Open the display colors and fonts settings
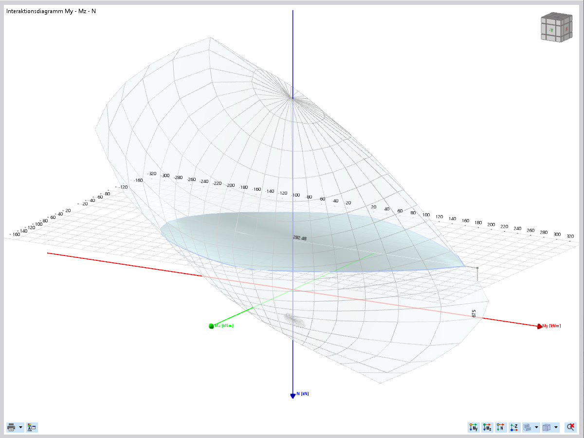 click(32, 427)
